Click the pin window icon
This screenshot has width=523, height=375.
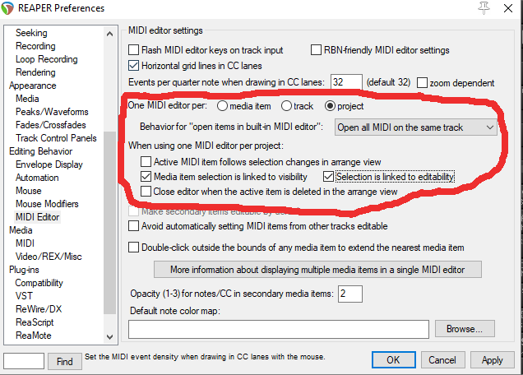[484, 7]
